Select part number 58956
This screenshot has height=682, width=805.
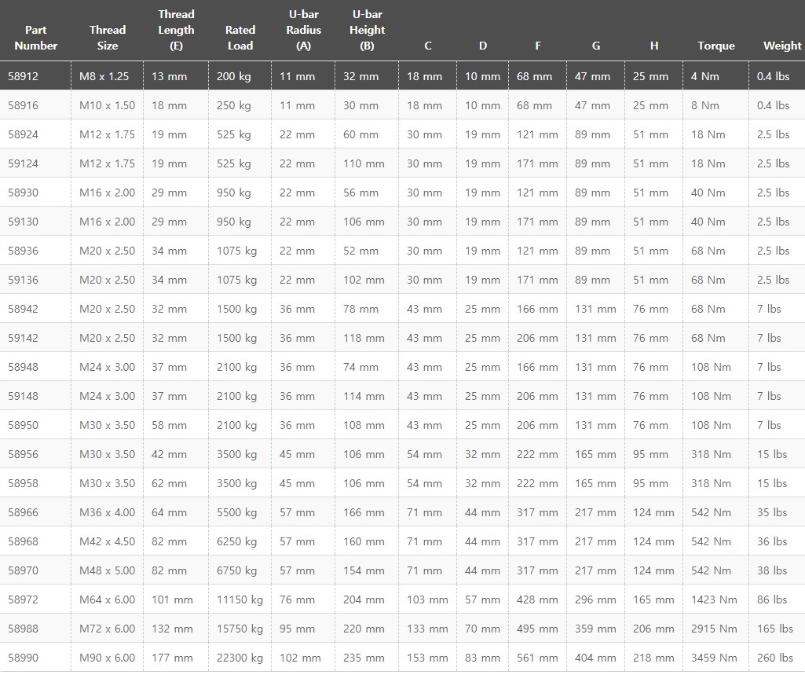[23, 454]
